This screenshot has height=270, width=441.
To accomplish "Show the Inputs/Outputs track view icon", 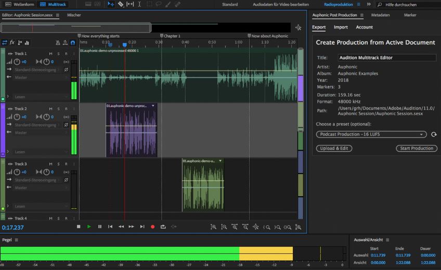I will (5, 43).
